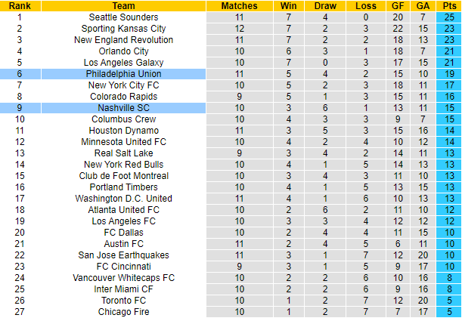Viewport: 462px width, 318px height.
Task: Click the GA column header
Action: coord(423,5)
